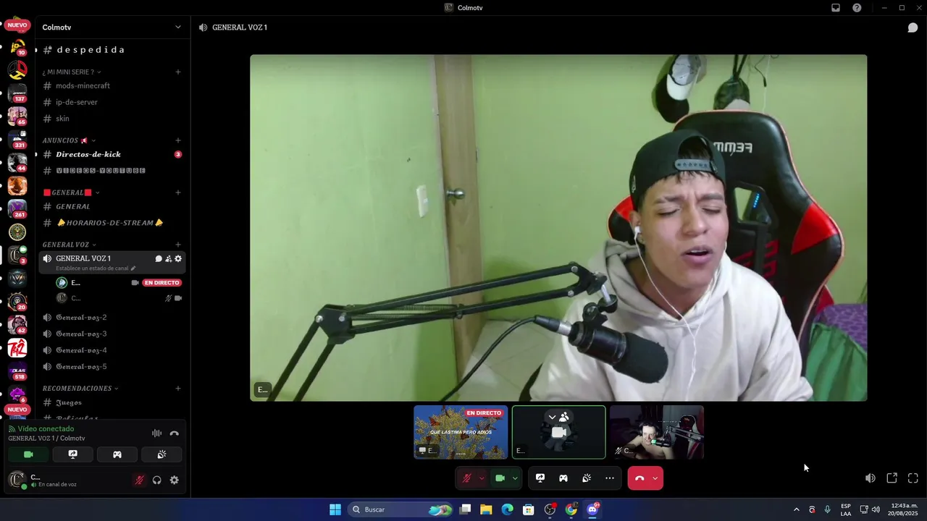Screen dimensions: 927x521
Task: Open Discord inbox icon in title bar
Action: pos(836,8)
